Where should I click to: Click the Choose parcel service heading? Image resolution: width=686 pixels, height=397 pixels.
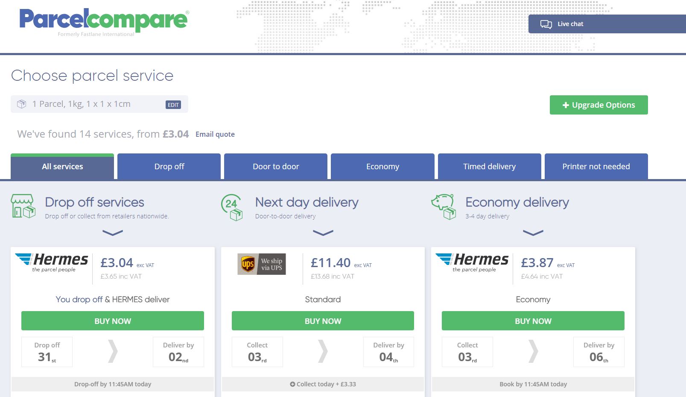pyautogui.click(x=92, y=76)
